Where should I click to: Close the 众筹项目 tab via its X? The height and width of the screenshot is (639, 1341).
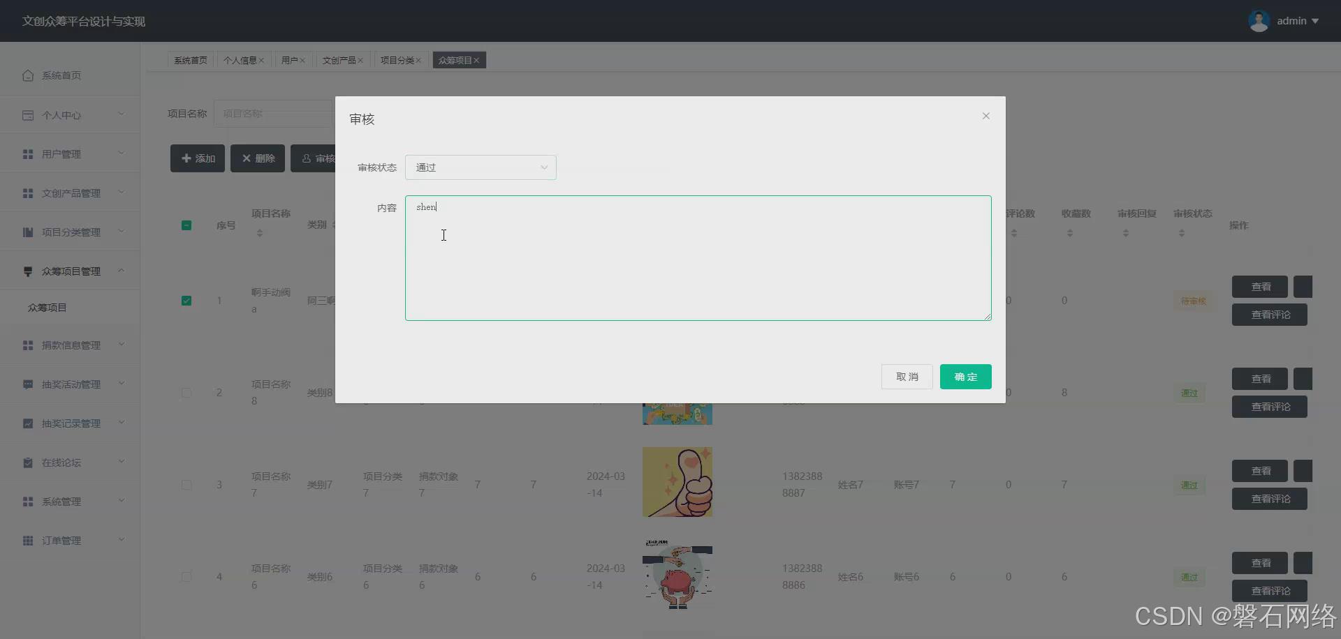(x=476, y=61)
